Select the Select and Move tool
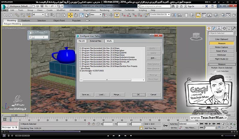The image size is (239, 139). (70, 15)
